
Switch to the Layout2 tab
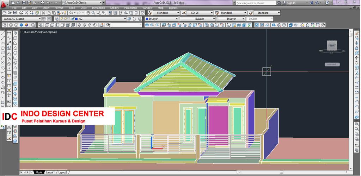tap(63, 172)
